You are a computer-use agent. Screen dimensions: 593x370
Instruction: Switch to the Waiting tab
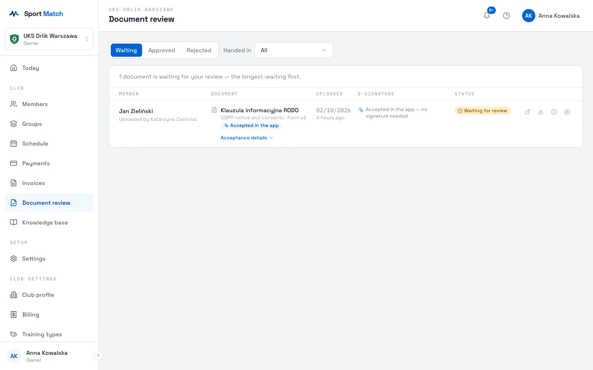[x=126, y=50]
